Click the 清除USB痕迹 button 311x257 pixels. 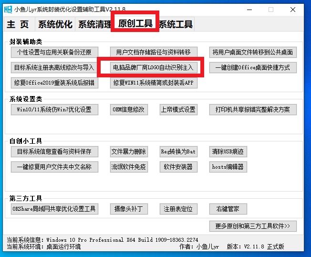(228, 152)
